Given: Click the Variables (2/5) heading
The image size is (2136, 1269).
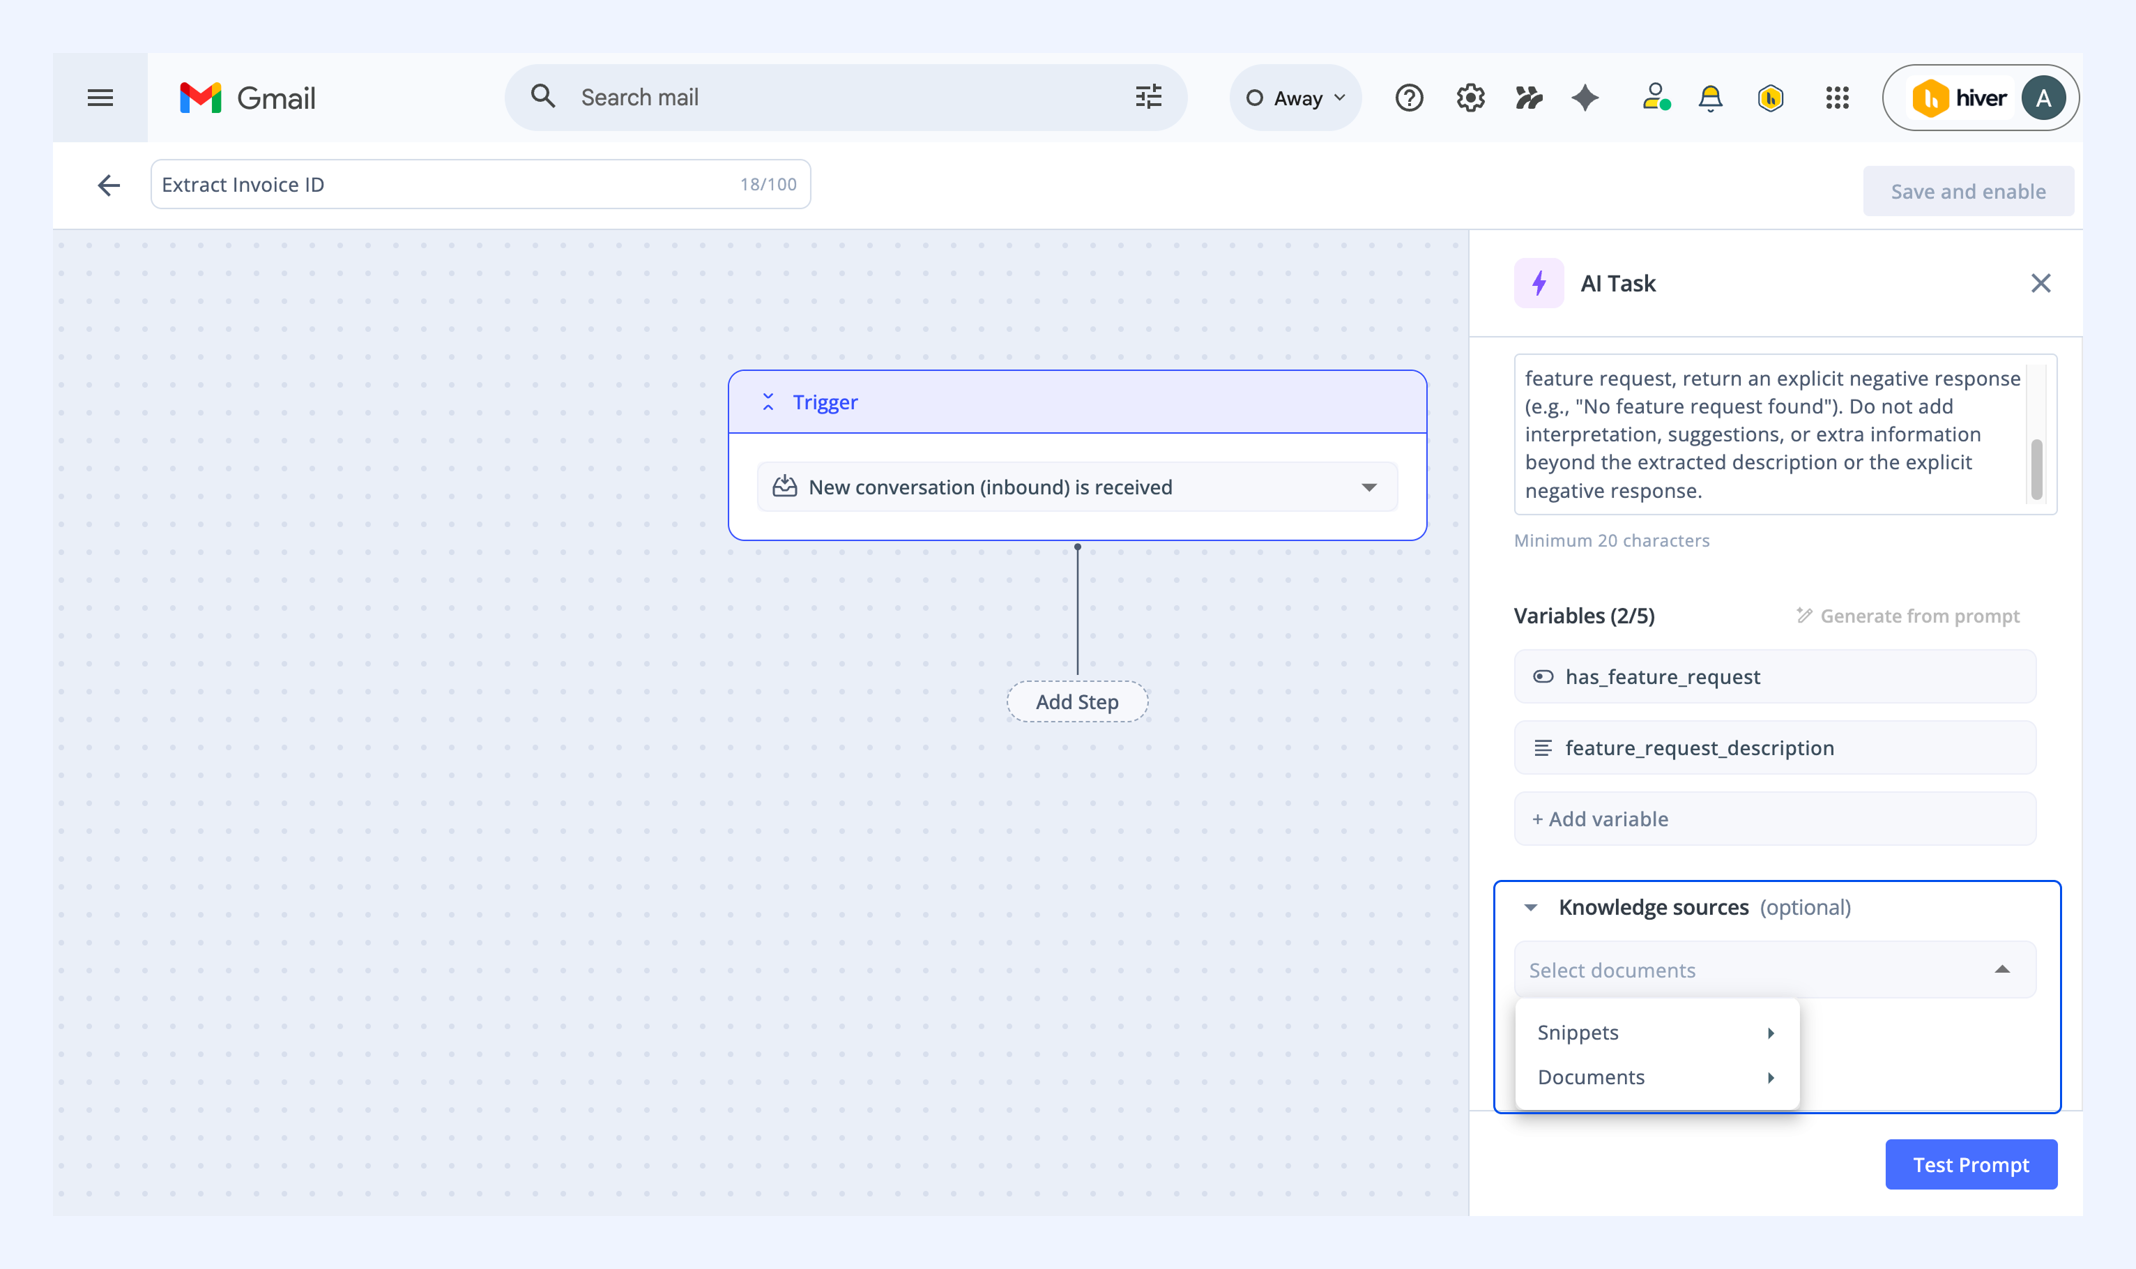Looking at the screenshot, I should pos(1583,616).
